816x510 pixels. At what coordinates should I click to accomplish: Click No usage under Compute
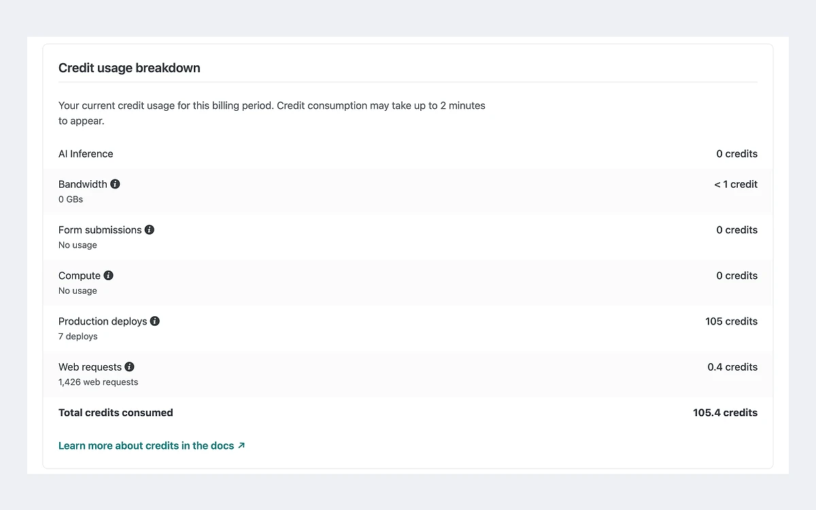(78, 290)
